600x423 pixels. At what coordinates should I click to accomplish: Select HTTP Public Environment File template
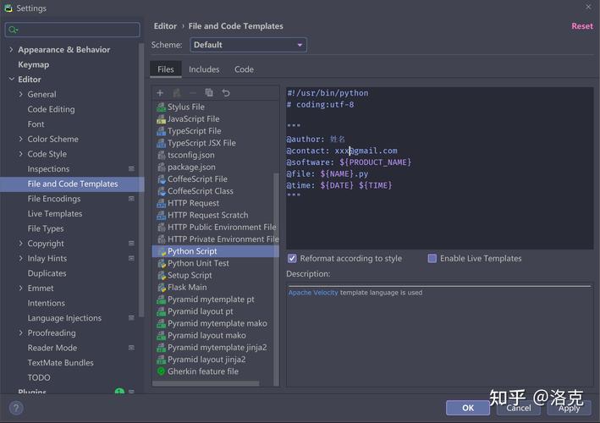pos(215,228)
